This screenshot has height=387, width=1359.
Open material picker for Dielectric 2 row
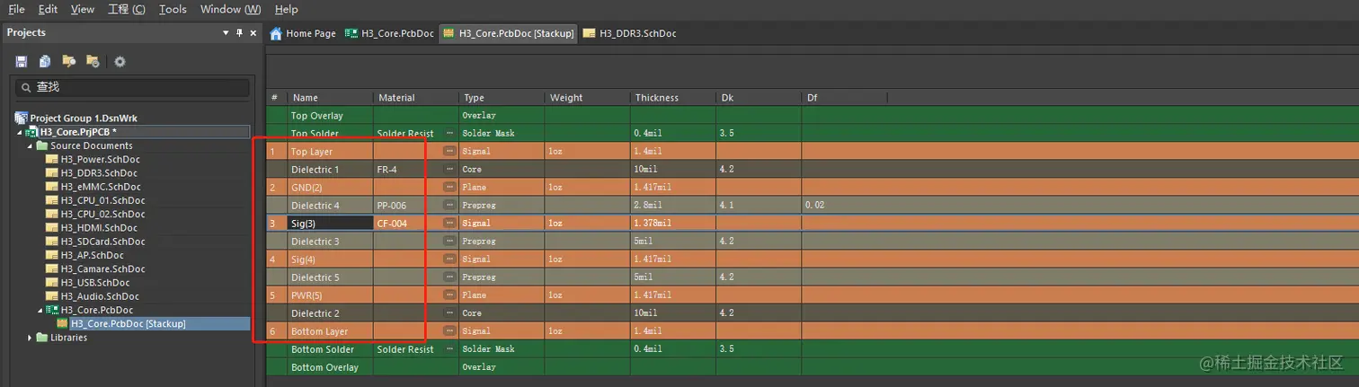click(x=450, y=312)
